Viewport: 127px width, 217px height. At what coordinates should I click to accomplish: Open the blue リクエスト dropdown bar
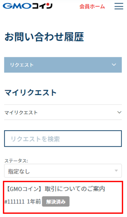click(63, 65)
